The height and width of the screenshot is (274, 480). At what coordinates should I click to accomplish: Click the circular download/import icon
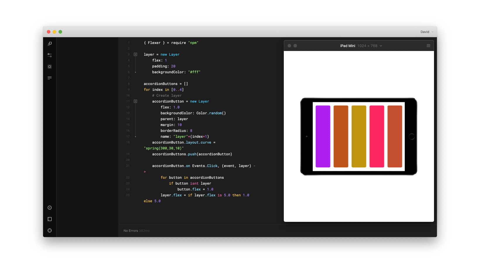click(x=50, y=208)
